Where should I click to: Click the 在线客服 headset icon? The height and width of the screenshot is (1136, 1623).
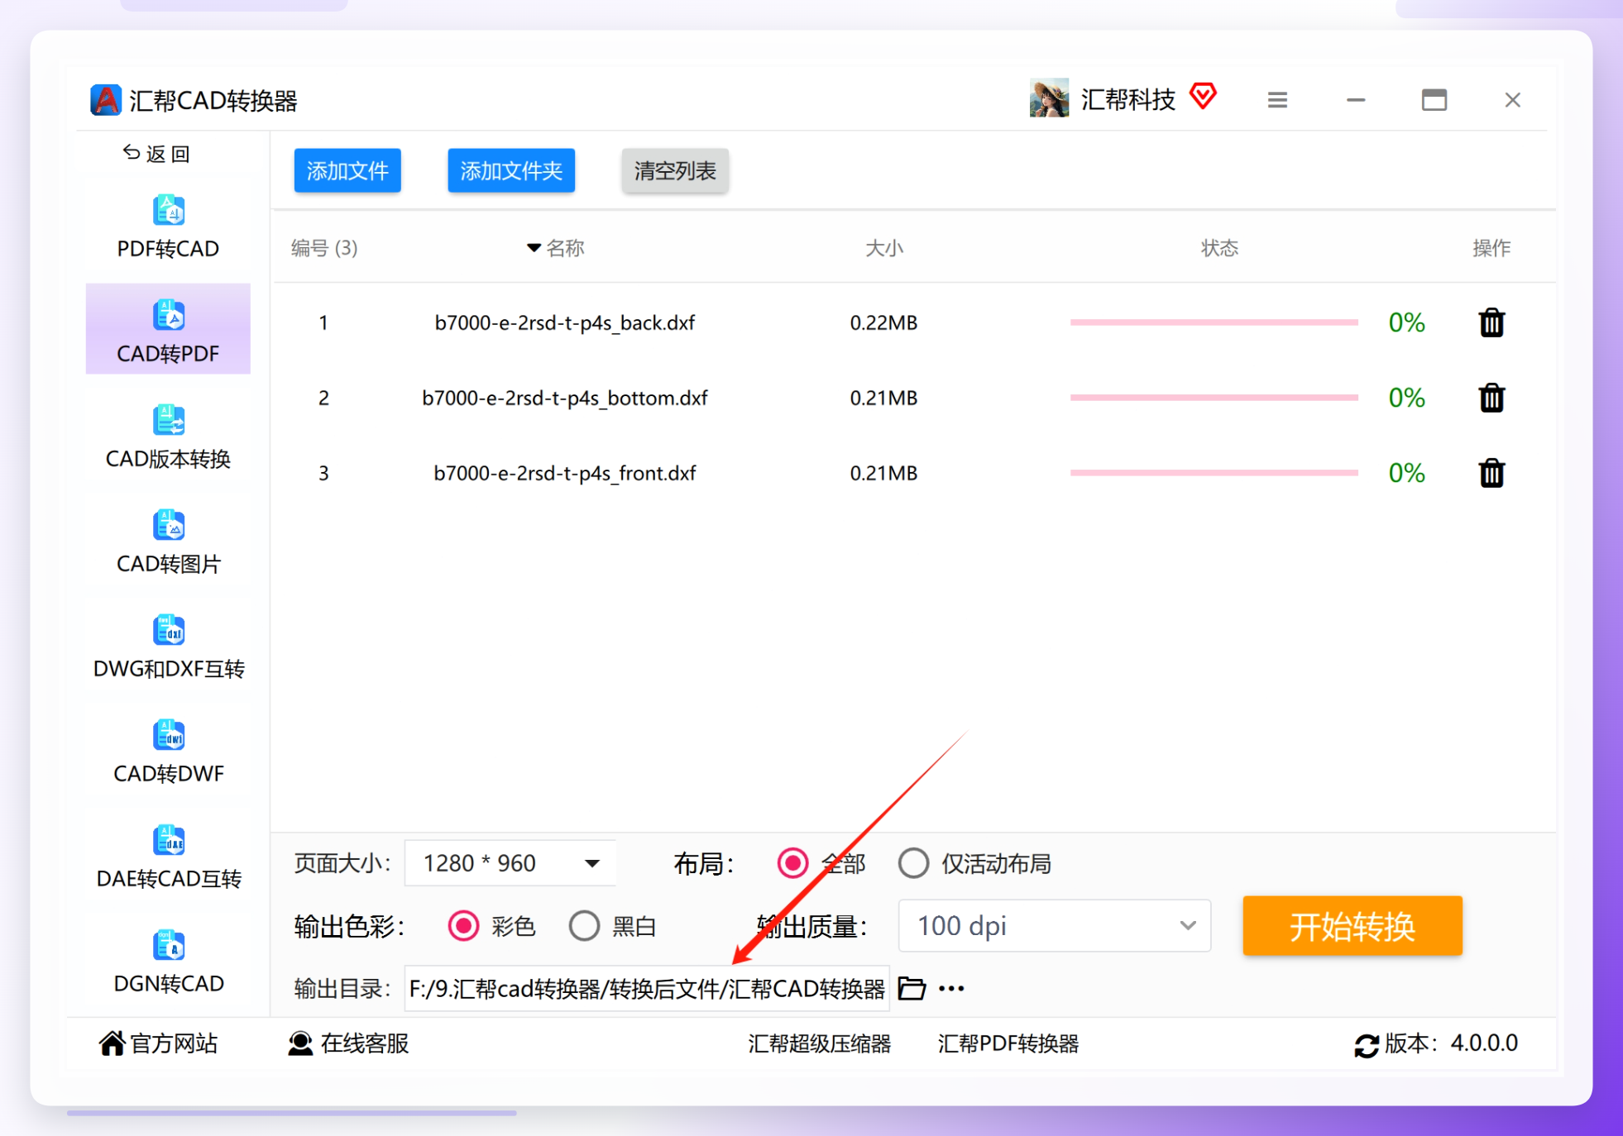click(x=300, y=1043)
